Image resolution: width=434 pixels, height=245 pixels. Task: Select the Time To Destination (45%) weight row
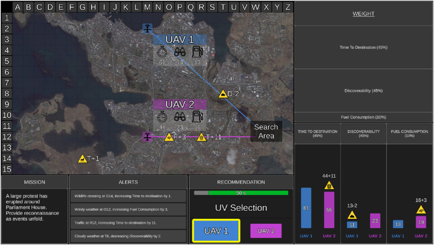(x=363, y=47)
